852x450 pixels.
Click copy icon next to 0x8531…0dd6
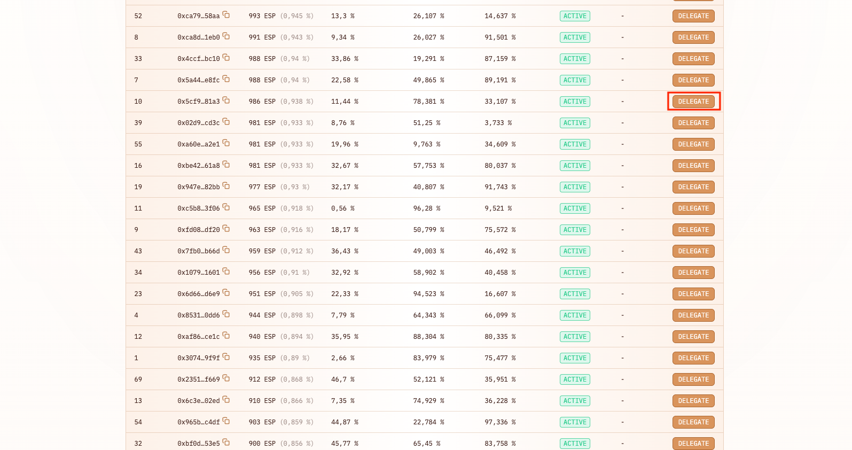tap(226, 314)
